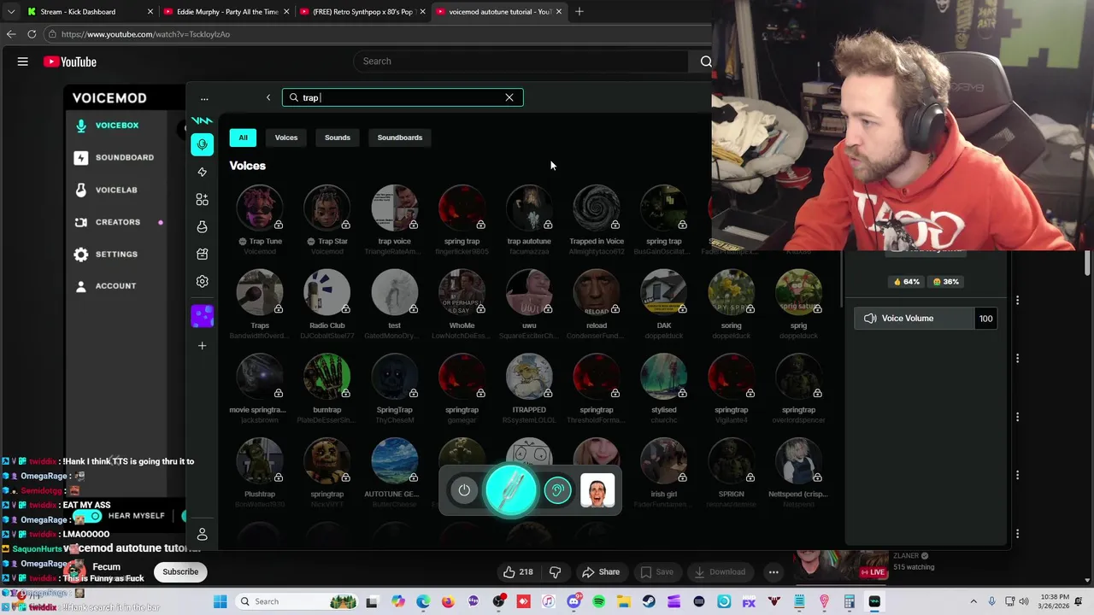Open the browser tab list dropdown
1094x615 pixels.
point(10,12)
